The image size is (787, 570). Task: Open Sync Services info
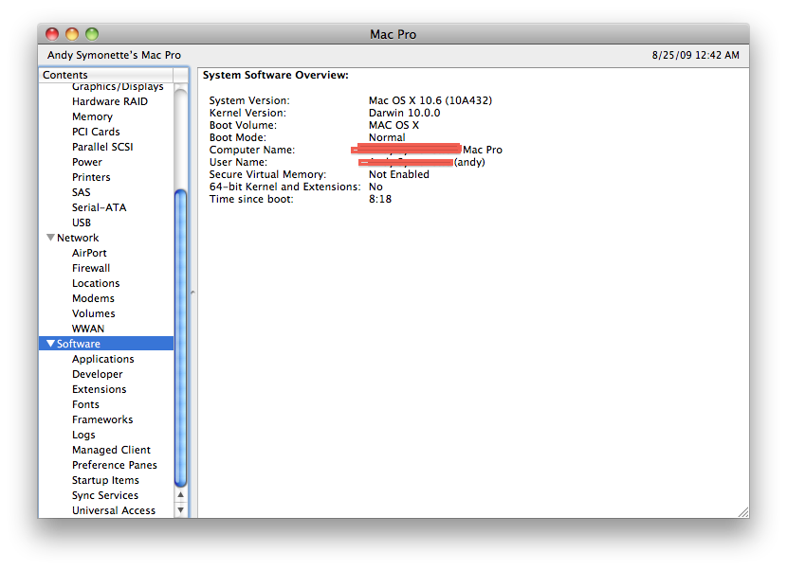click(x=105, y=495)
